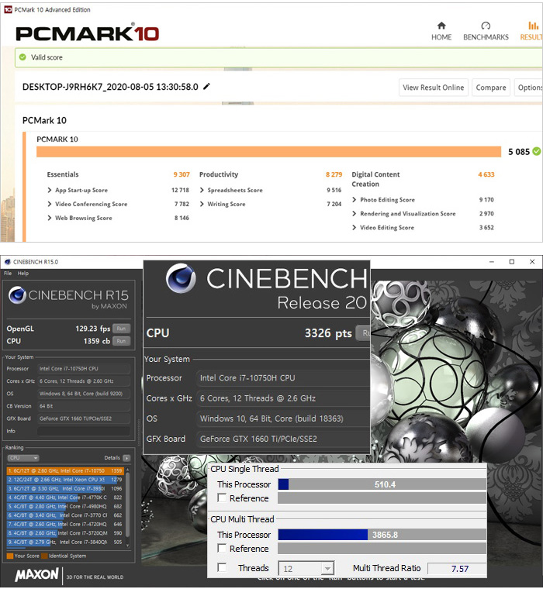Image resolution: width=543 pixels, height=589 pixels.
Task: Click the Info input field in Your System
Action: [83, 431]
